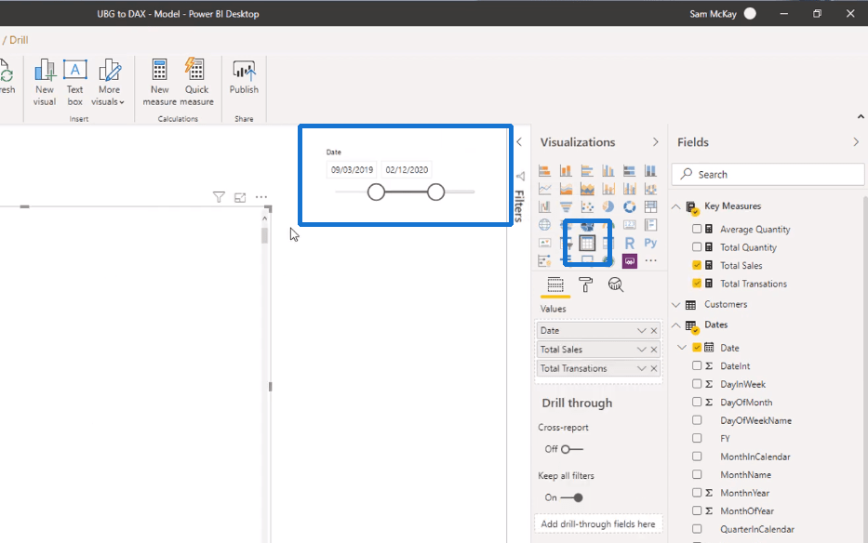Uncheck the Total Sales field

[697, 265]
